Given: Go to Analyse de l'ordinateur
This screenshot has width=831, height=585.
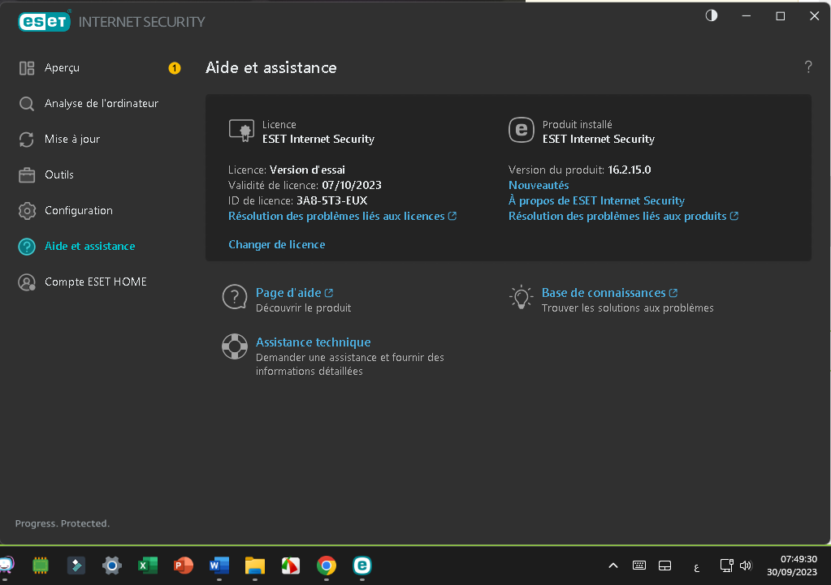Looking at the screenshot, I should point(102,103).
